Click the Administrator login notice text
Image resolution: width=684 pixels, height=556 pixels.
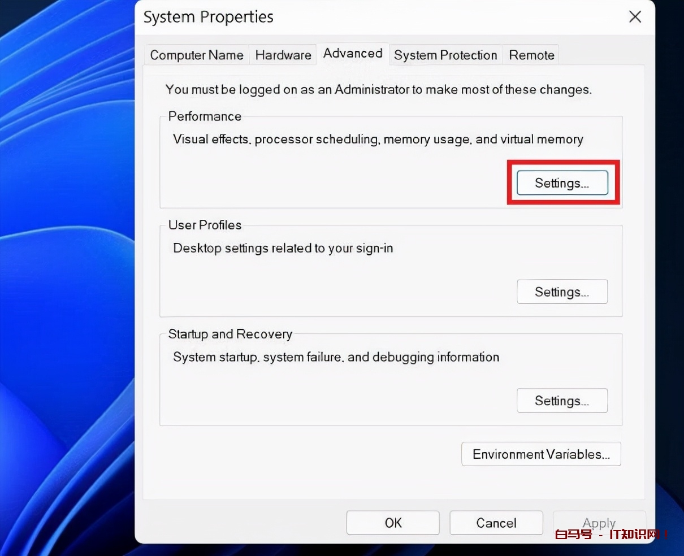pyautogui.click(x=378, y=89)
